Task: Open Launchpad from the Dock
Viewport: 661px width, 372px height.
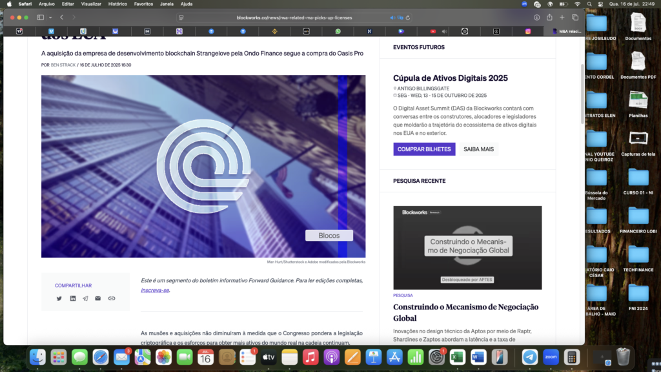Action: (59, 357)
